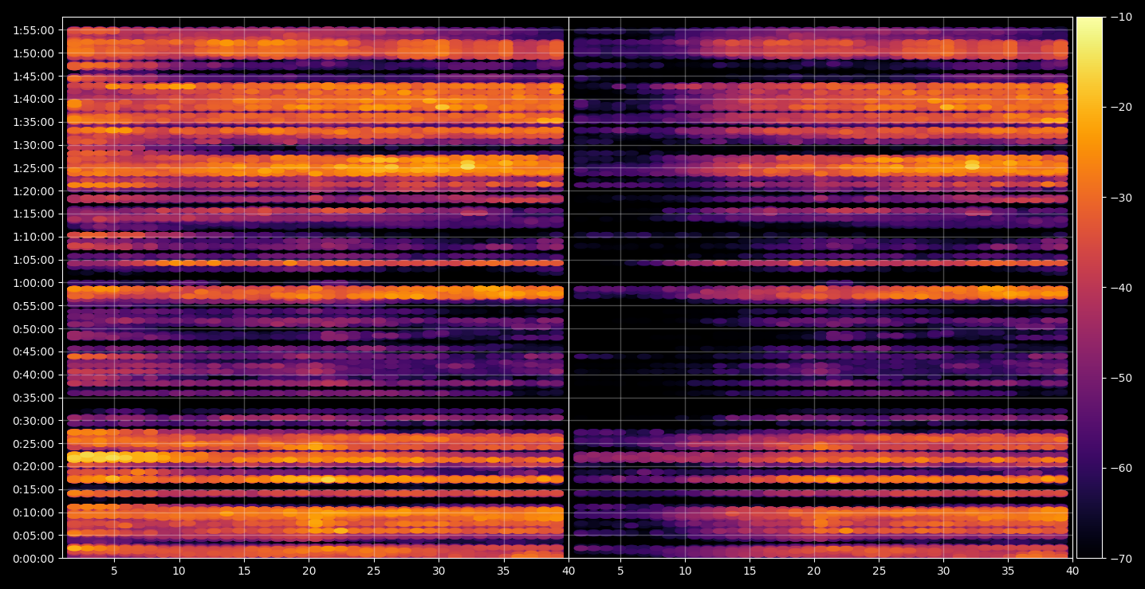The image size is (1145, 589).
Task: Click the 0:50:00 time axis label
Action: [33, 328]
